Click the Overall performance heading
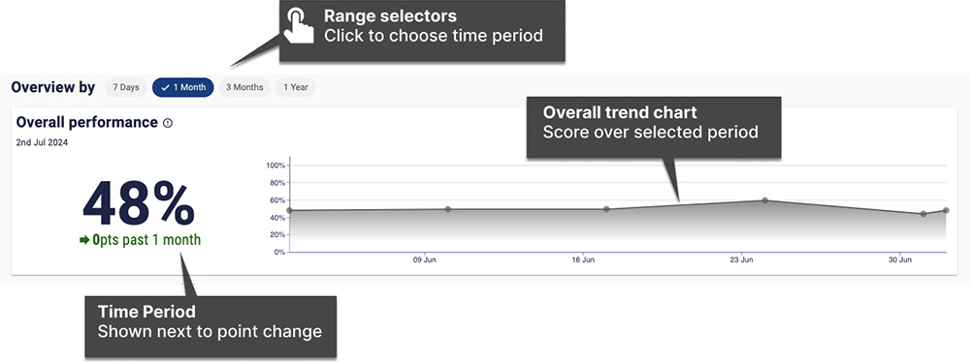The width and height of the screenshot is (970, 363). [87, 122]
